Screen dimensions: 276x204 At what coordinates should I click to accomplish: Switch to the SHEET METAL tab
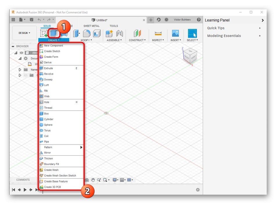[91, 26]
